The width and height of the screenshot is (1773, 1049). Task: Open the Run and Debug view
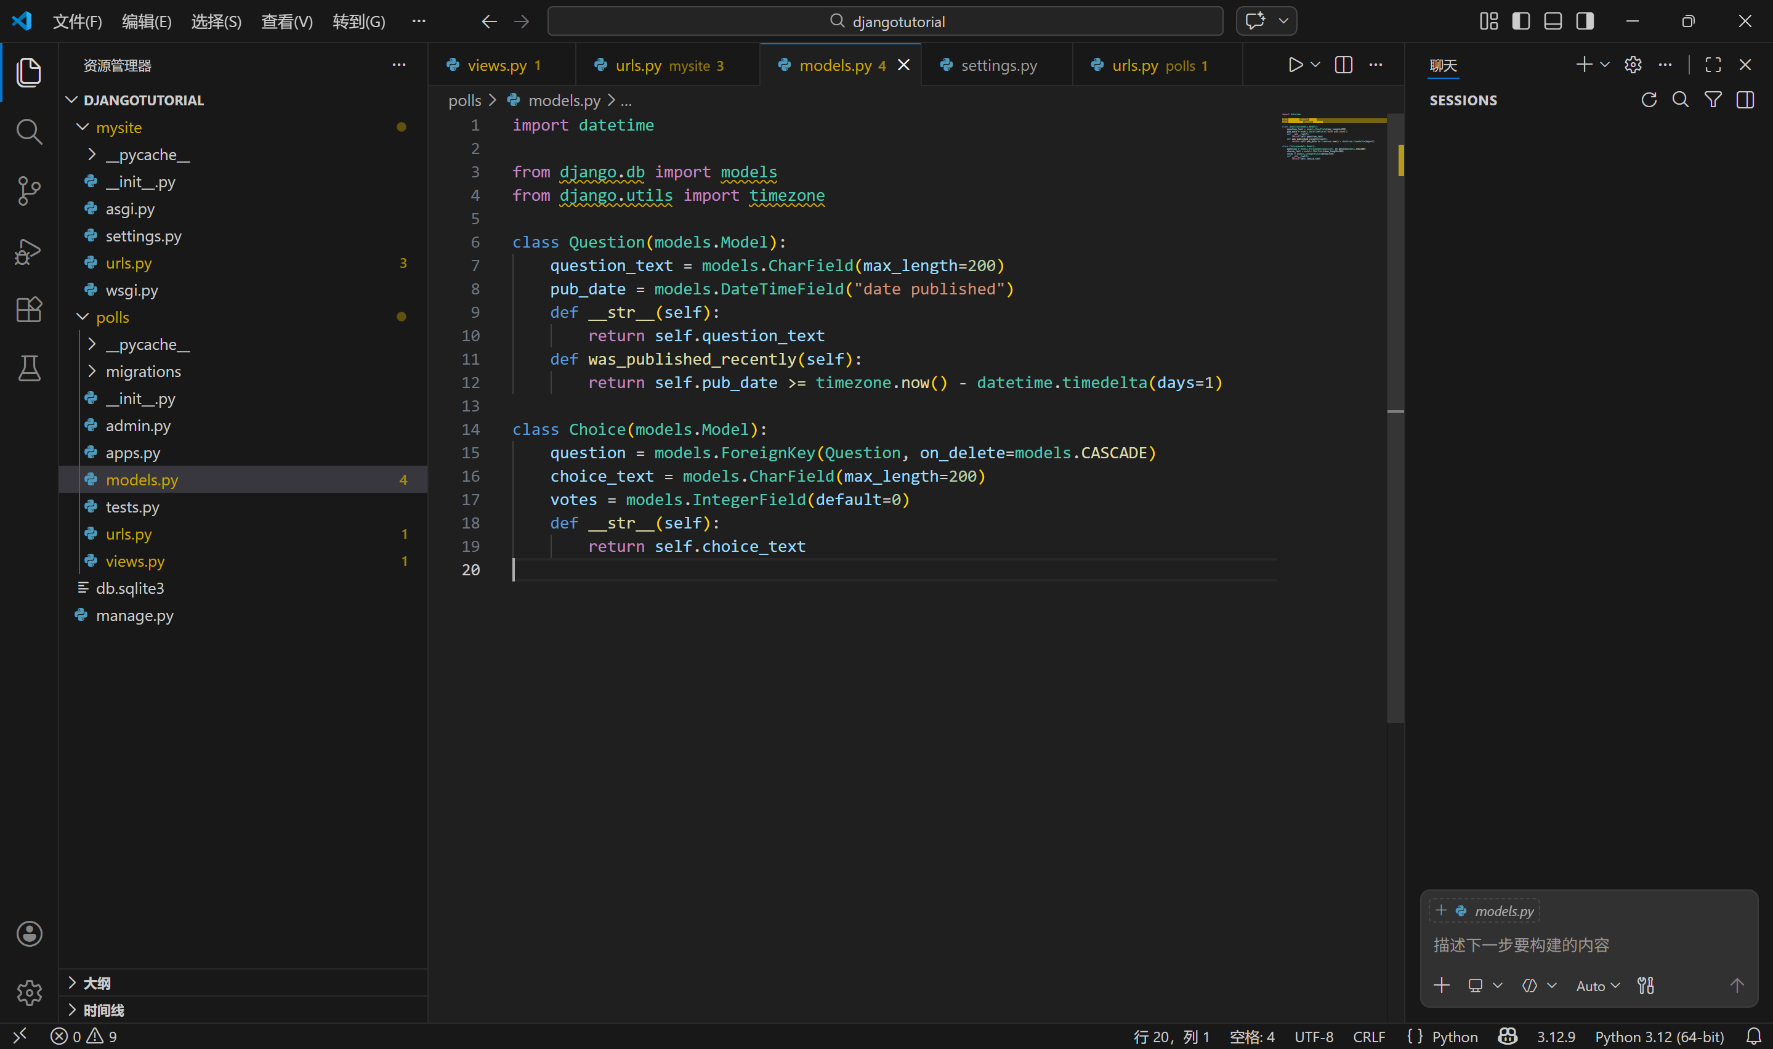tap(28, 251)
